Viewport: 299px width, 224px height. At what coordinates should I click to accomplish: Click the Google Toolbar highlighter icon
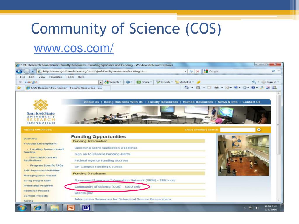pyautogui.click(x=198, y=82)
